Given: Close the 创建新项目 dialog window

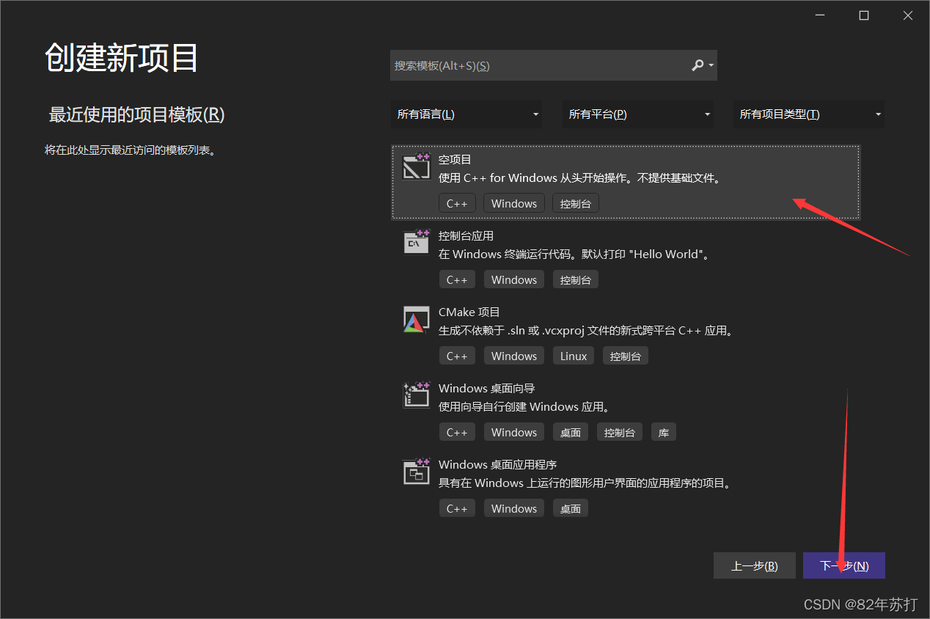Looking at the screenshot, I should pyautogui.click(x=908, y=15).
